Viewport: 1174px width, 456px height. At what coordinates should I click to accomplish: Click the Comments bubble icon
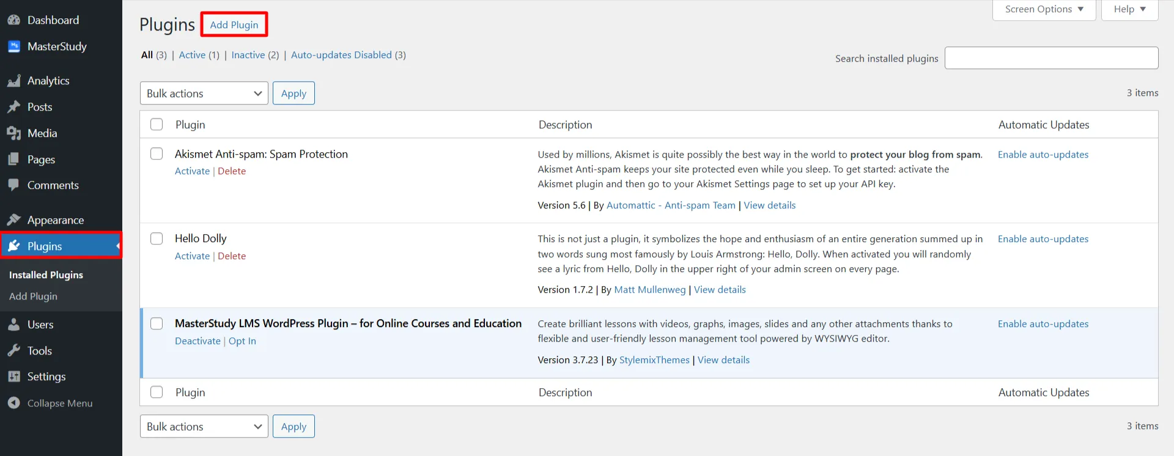tap(14, 185)
